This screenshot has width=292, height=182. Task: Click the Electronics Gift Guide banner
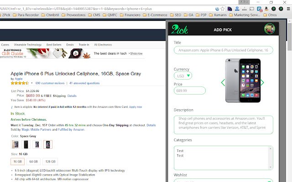72,54
